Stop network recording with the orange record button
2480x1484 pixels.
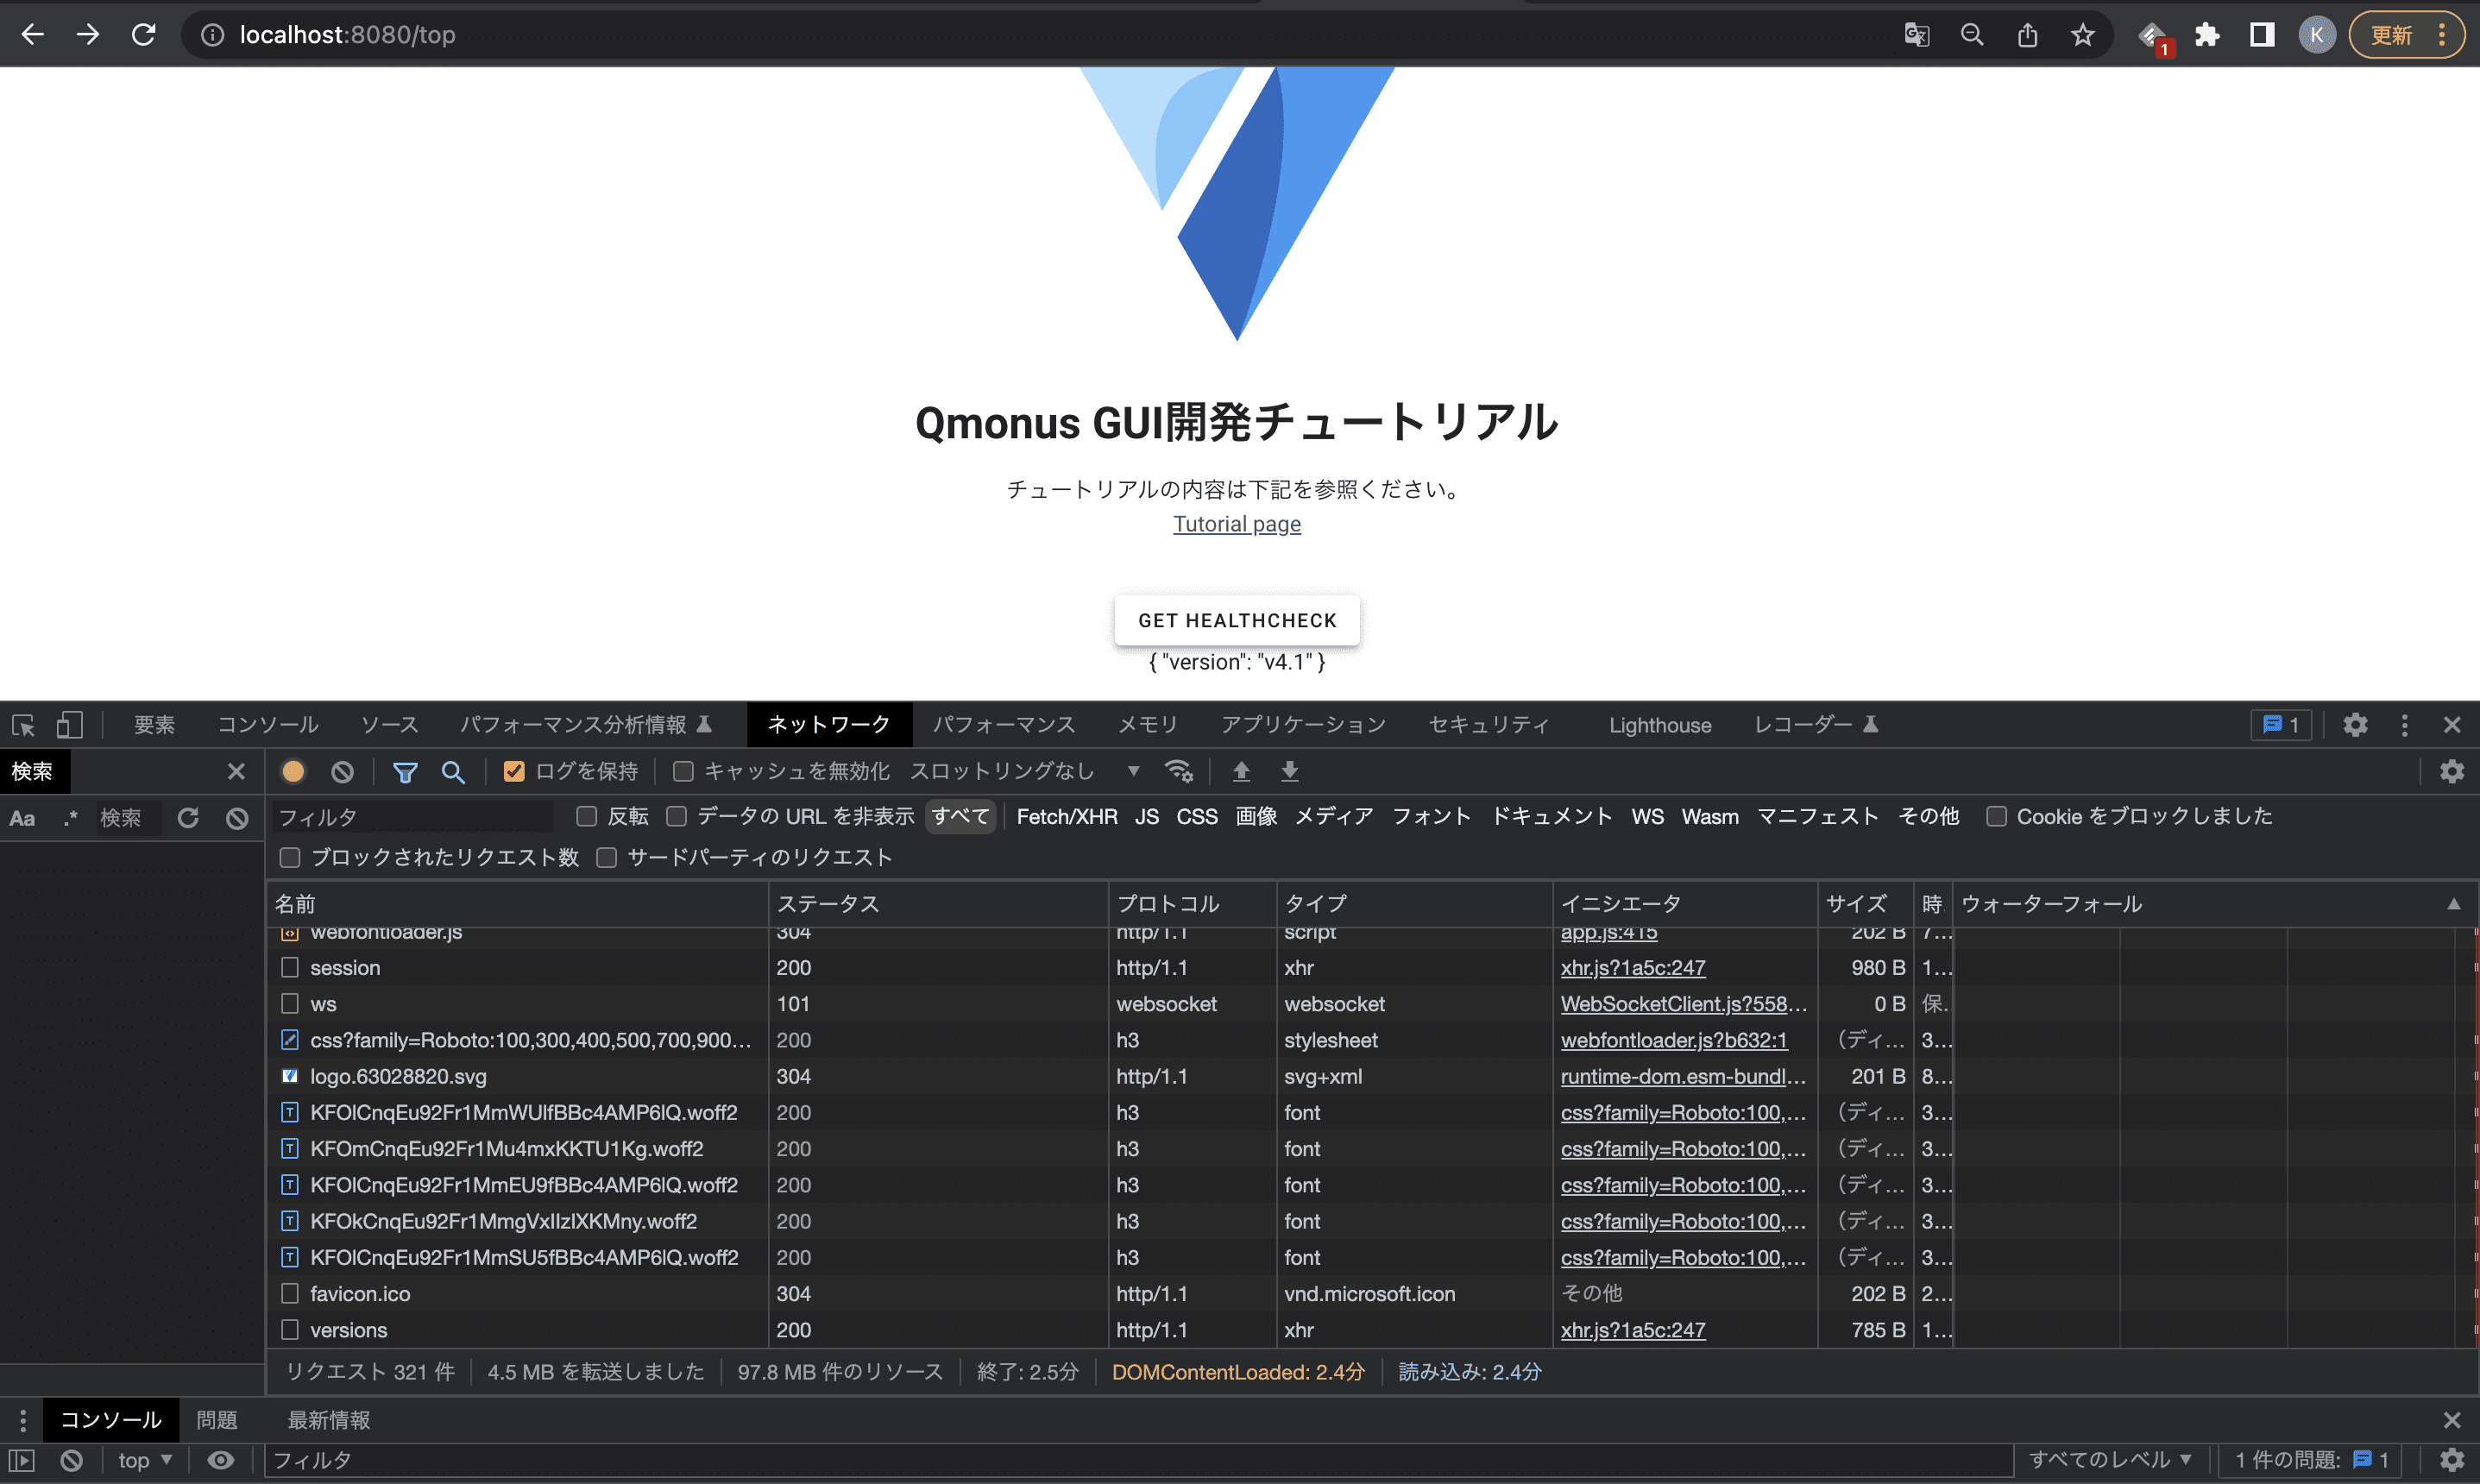coord(293,771)
